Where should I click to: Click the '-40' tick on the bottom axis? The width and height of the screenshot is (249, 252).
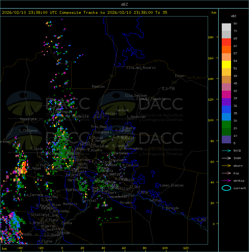click(x=20, y=248)
